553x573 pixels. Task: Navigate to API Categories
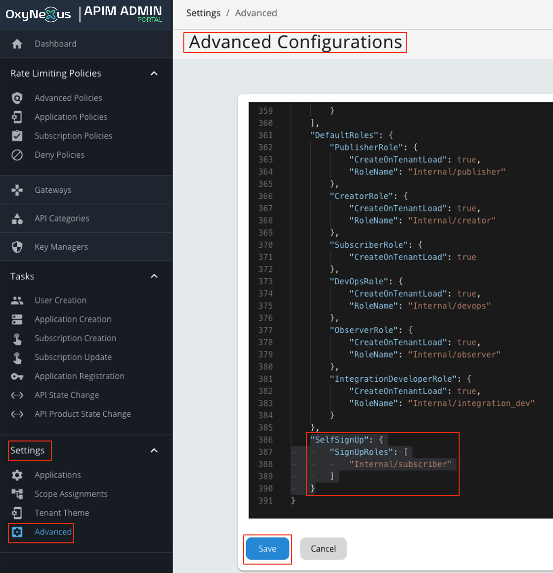(62, 219)
